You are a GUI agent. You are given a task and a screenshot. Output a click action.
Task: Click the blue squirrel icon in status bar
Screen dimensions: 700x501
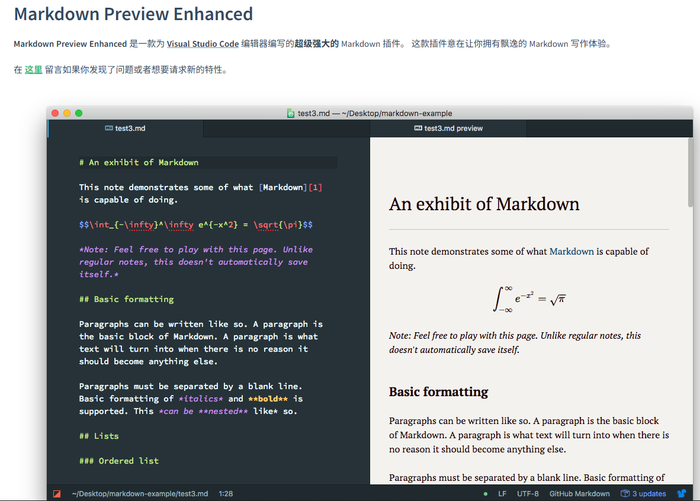681,493
